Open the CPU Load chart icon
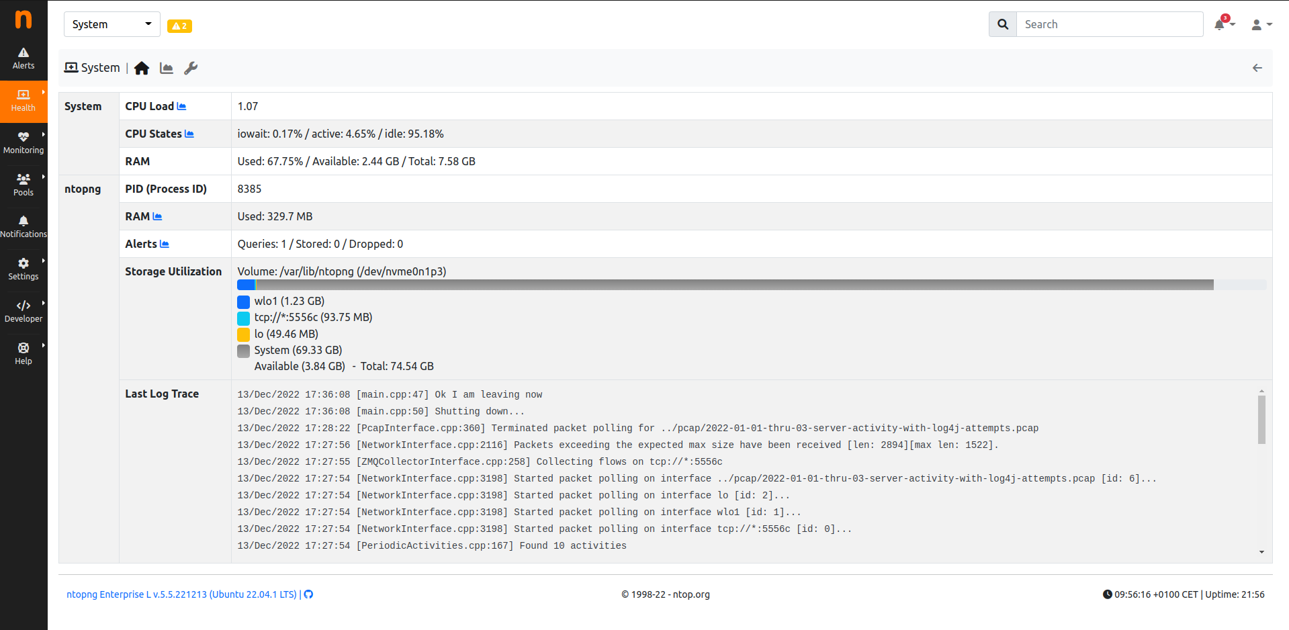 click(x=181, y=106)
